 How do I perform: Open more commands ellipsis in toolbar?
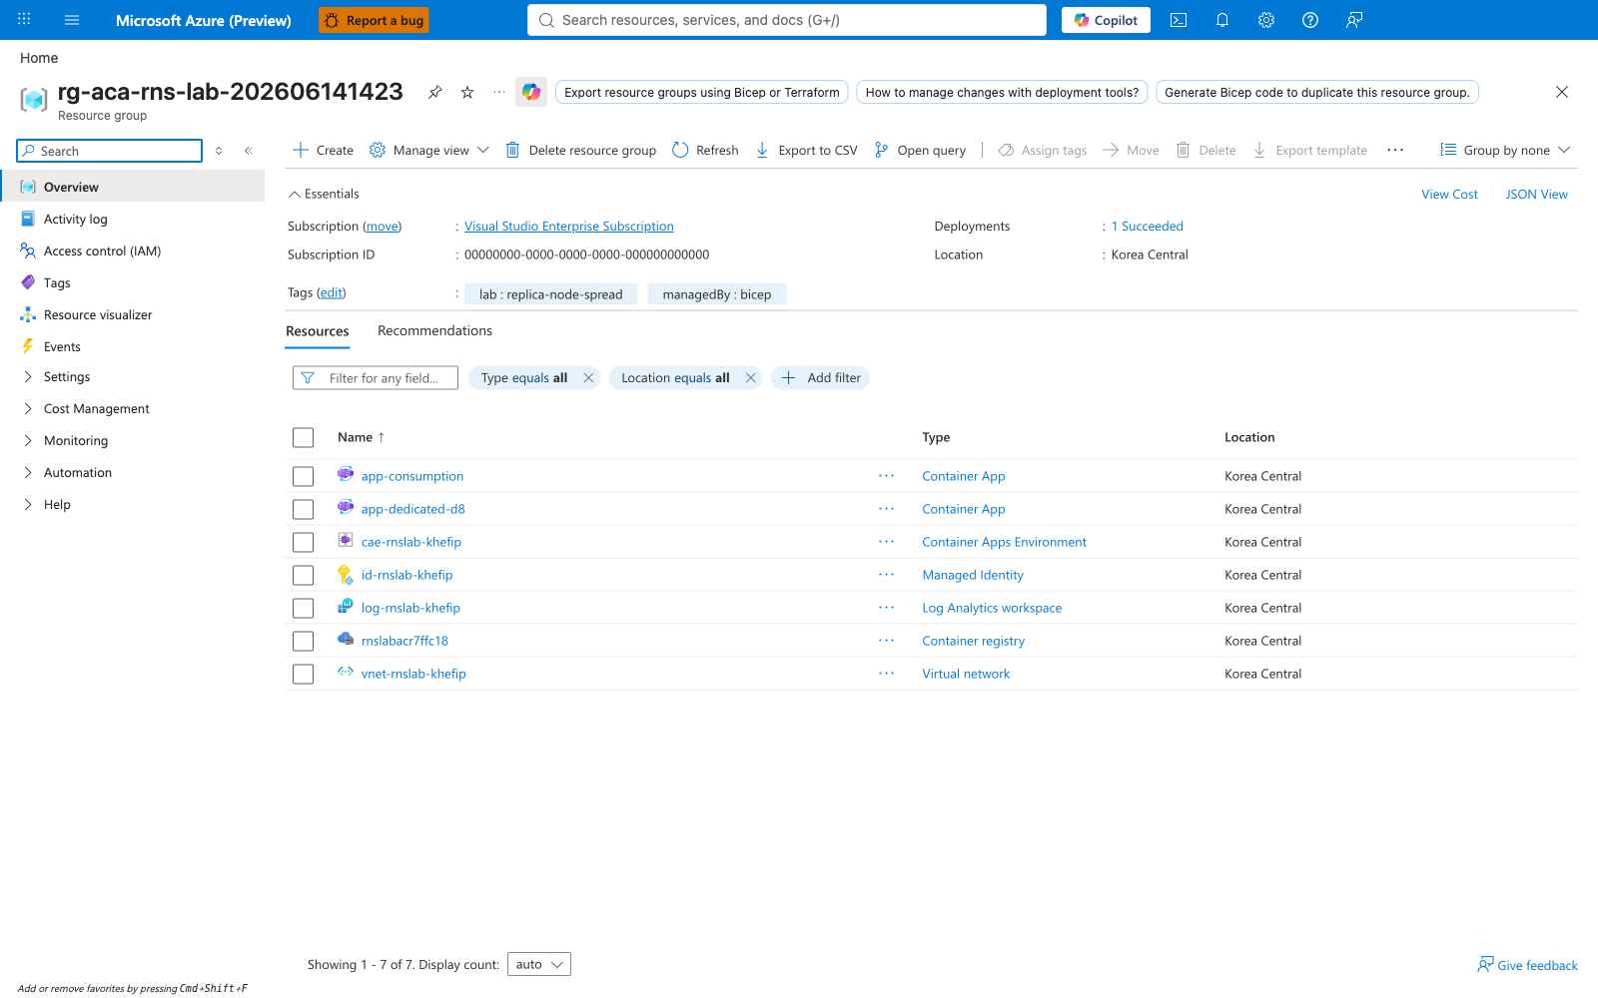[1395, 150]
